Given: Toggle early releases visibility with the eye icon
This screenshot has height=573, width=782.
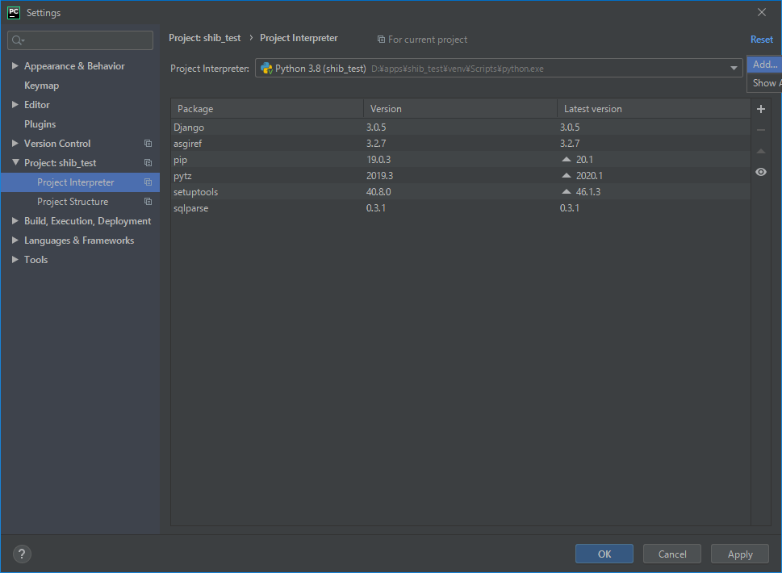Looking at the screenshot, I should pyautogui.click(x=760, y=171).
